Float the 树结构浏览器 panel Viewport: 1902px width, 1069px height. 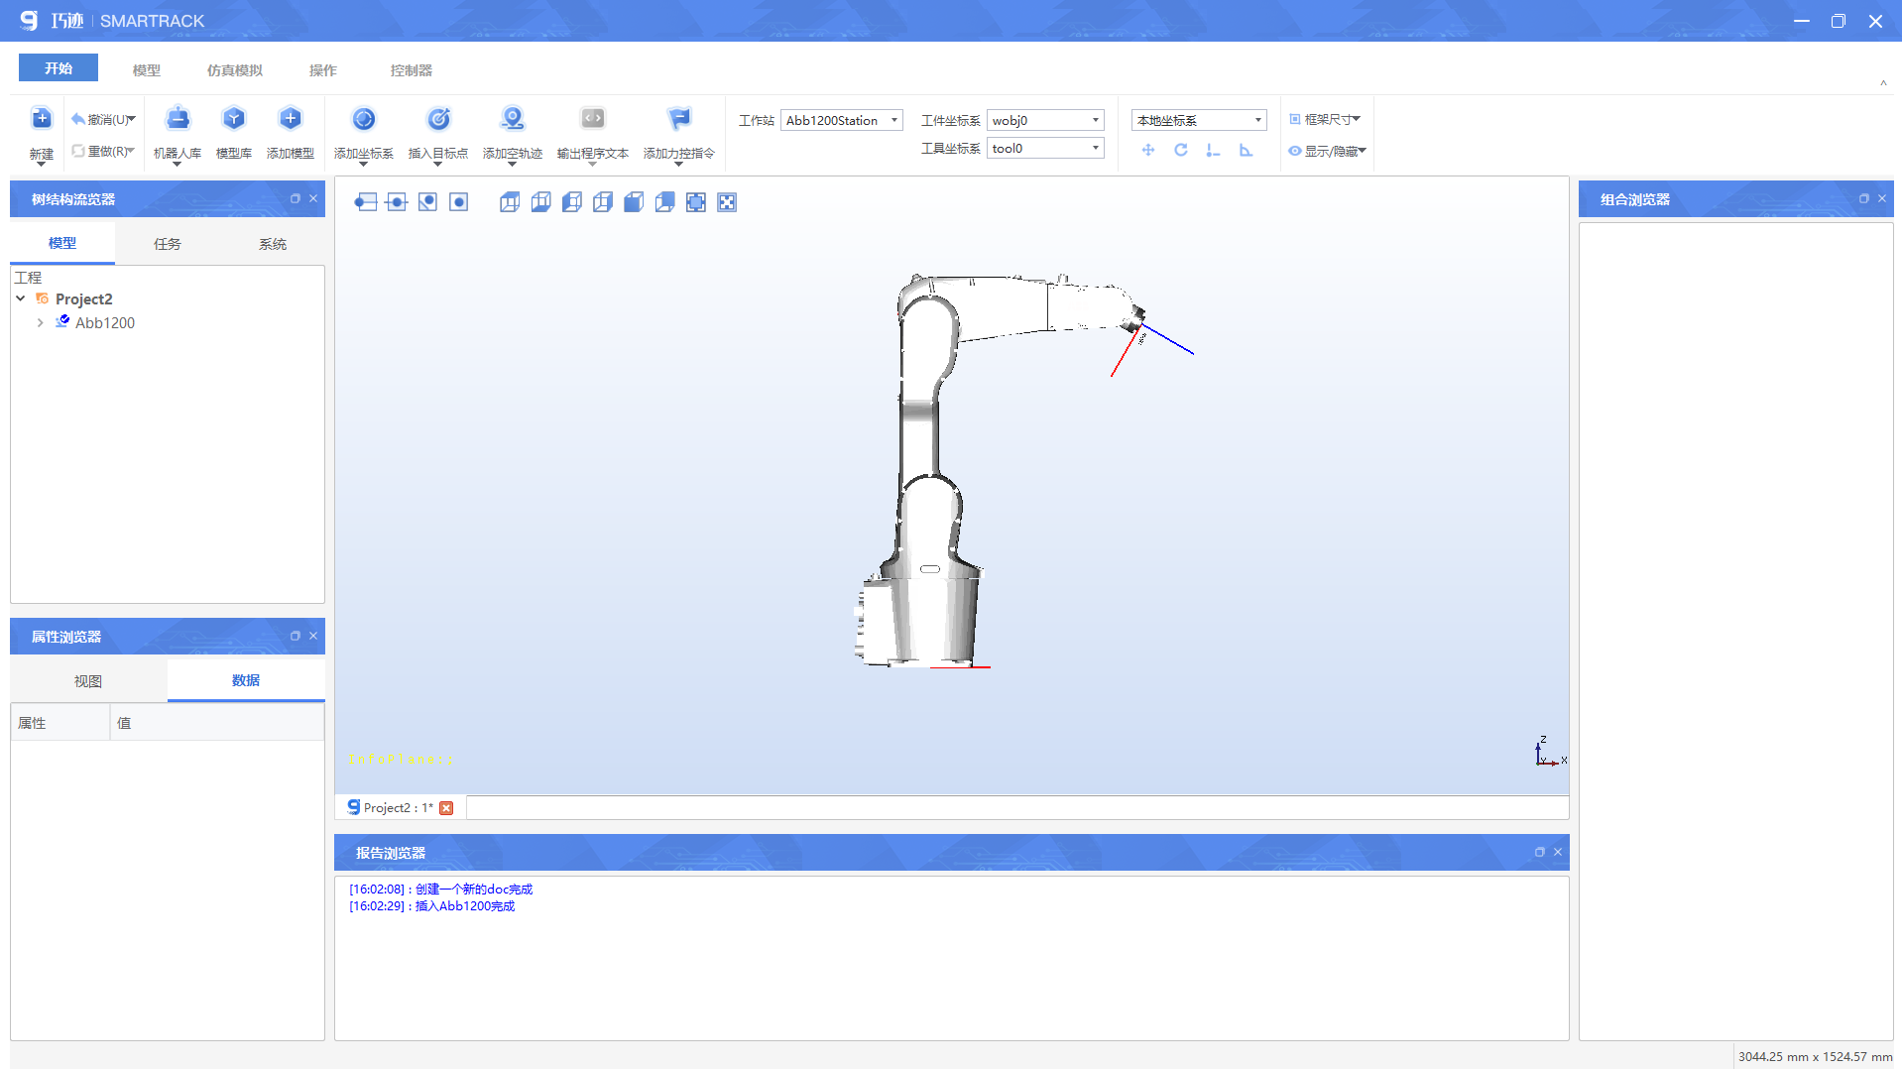(295, 198)
